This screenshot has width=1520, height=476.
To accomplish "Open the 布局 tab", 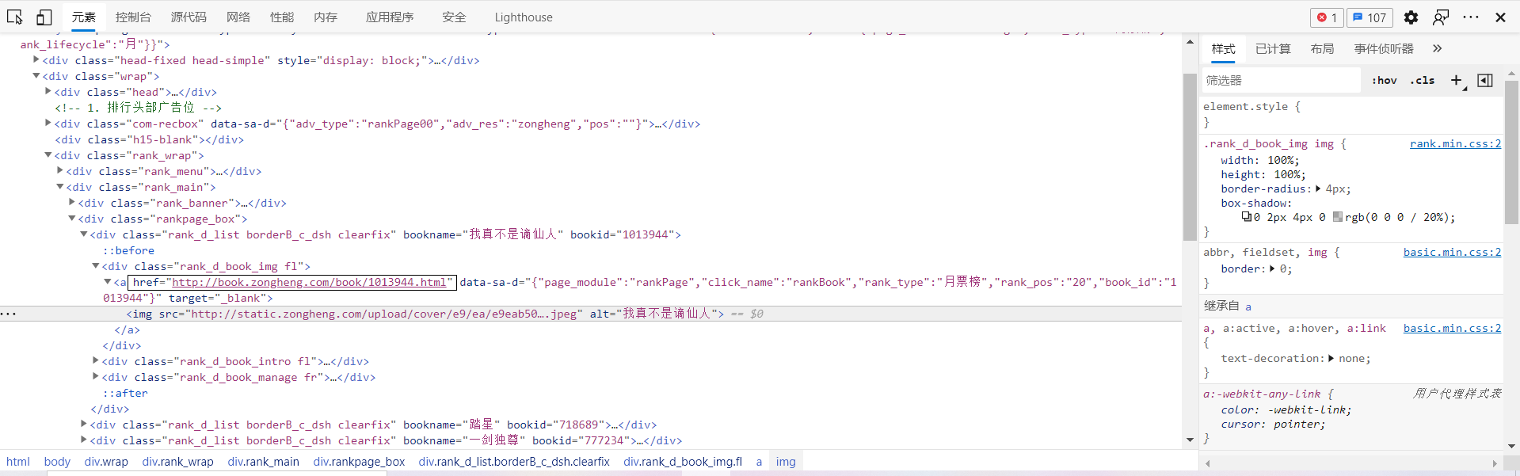I will [x=1322, y=48].
